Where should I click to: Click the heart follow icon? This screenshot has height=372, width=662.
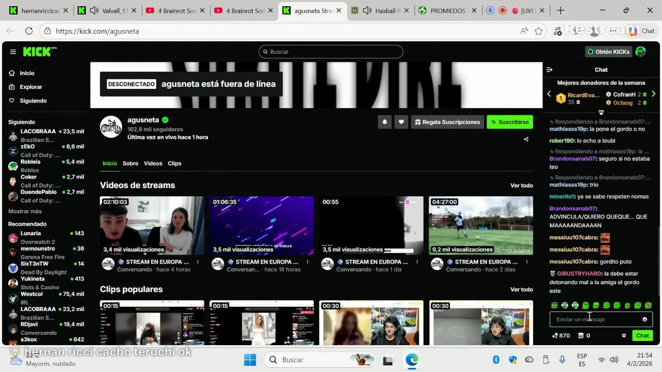401,122
